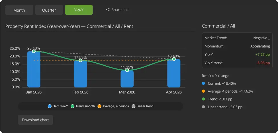Viewport: 278px width, 133px height.
Task: Click the 17.53% data point marker
Action: click(x=80, y=60)
